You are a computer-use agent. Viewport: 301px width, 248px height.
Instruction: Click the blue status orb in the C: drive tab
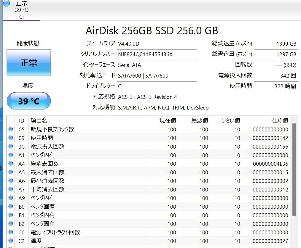pyautogui.click(x=7, y=3)
